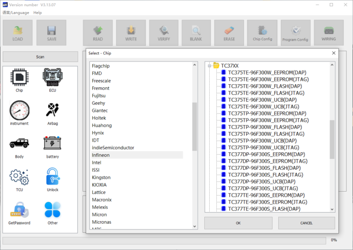353x250 pixels.
Task: Click manufacturer list scroll-up arrow
Action: [x=195, y=65]
